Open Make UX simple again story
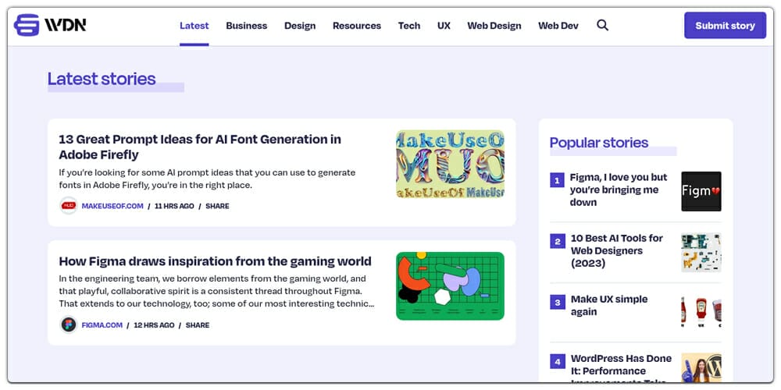781x390 pixels. [x=609, y=306]
